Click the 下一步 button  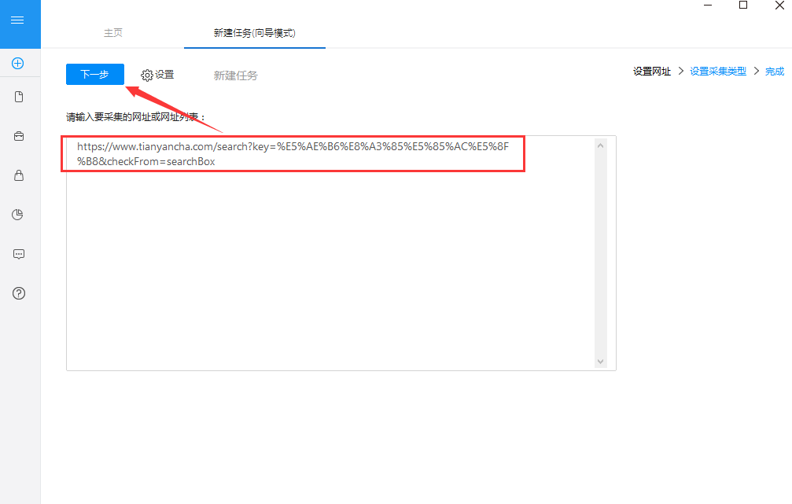(94, 74)
